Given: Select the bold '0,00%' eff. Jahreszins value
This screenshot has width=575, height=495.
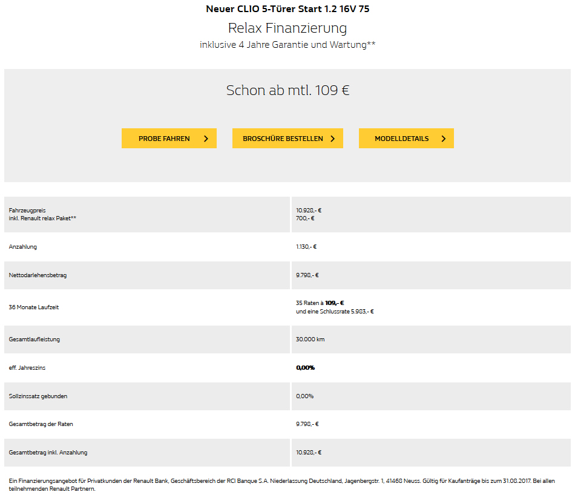Looking at the screenshot, I should (306, 368).
